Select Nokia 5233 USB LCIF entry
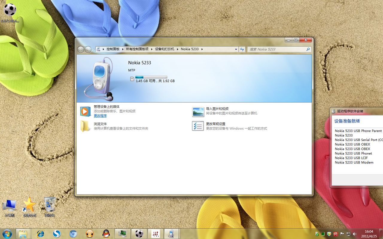Viewport: 383px width, 239px height. point(351,158)
